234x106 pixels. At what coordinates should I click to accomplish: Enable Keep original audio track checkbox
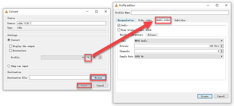(119, 30)
